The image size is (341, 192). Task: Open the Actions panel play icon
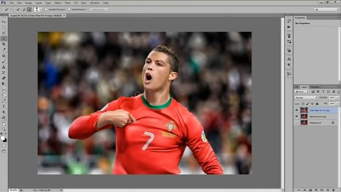[289, 27]
